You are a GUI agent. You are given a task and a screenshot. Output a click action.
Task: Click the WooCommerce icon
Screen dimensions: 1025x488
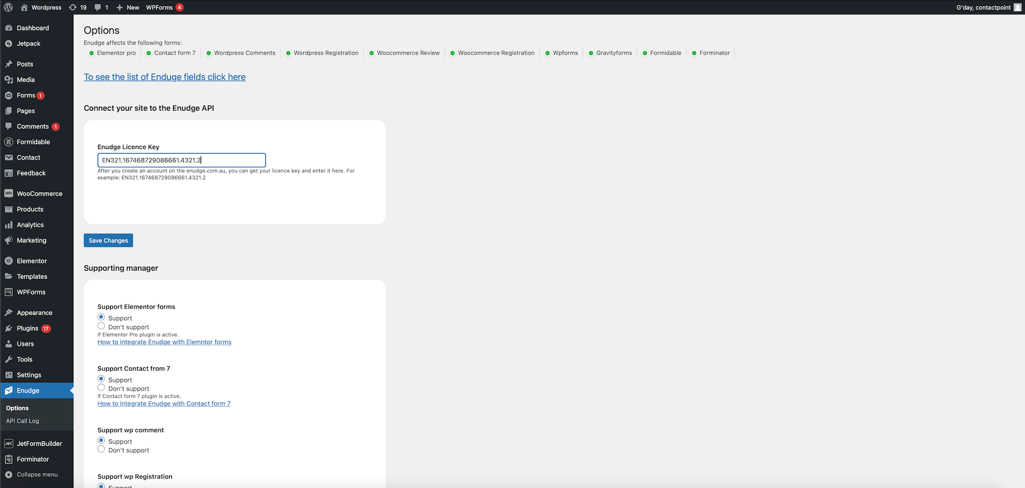coord(9,194)
